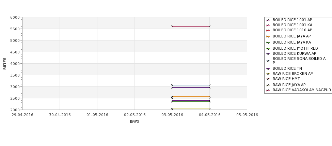Click 03-05-2016 data point on top line
The image size is (332, 146).
(x=172, y=26)
